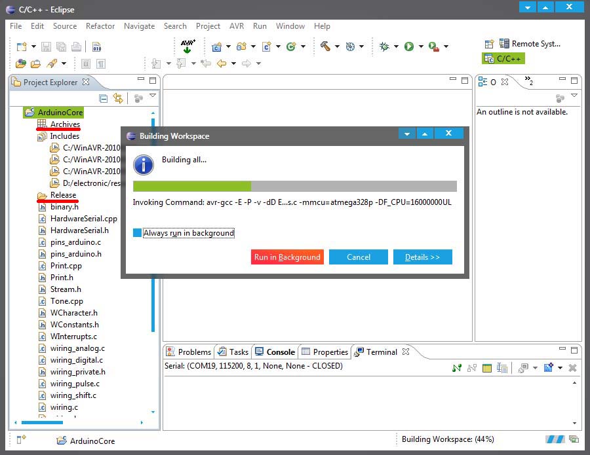590x455 pixels.
Task: Click the New C++ Class icon
Action: pos(291,46)
